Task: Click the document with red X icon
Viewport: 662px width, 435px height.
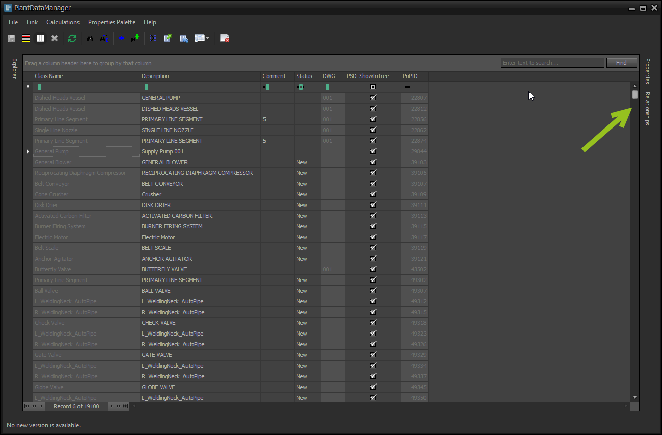Action: 225,38
